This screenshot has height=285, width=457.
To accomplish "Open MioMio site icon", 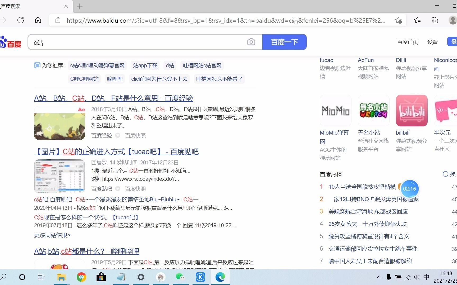I will point(336,111).
